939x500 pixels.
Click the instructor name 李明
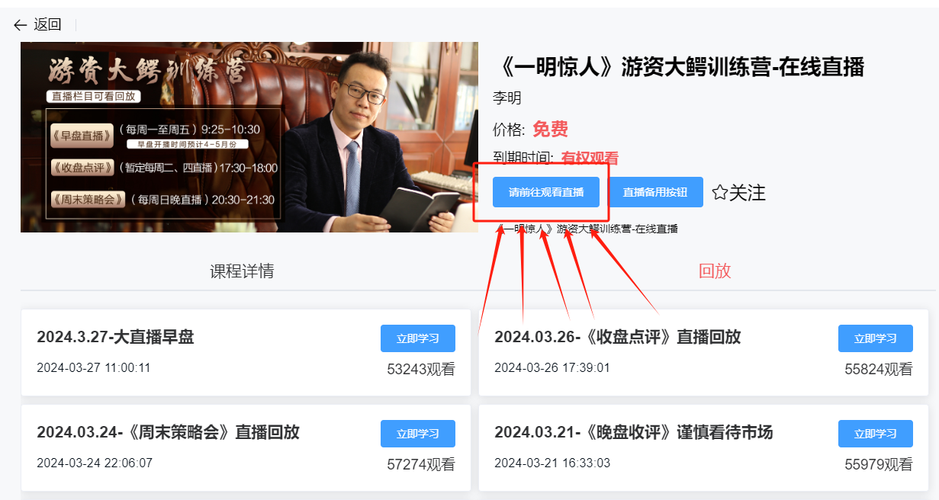click(x=507, y=98)
